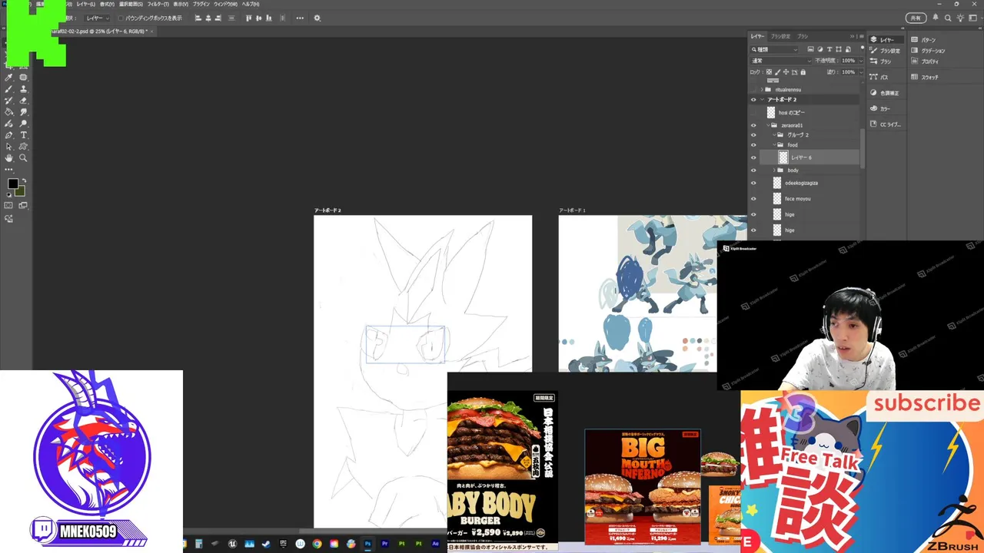The width and height of the screenshot is (984, 553).
Task: Click the Chrome icon in taskbar
Action: [317, 544]
